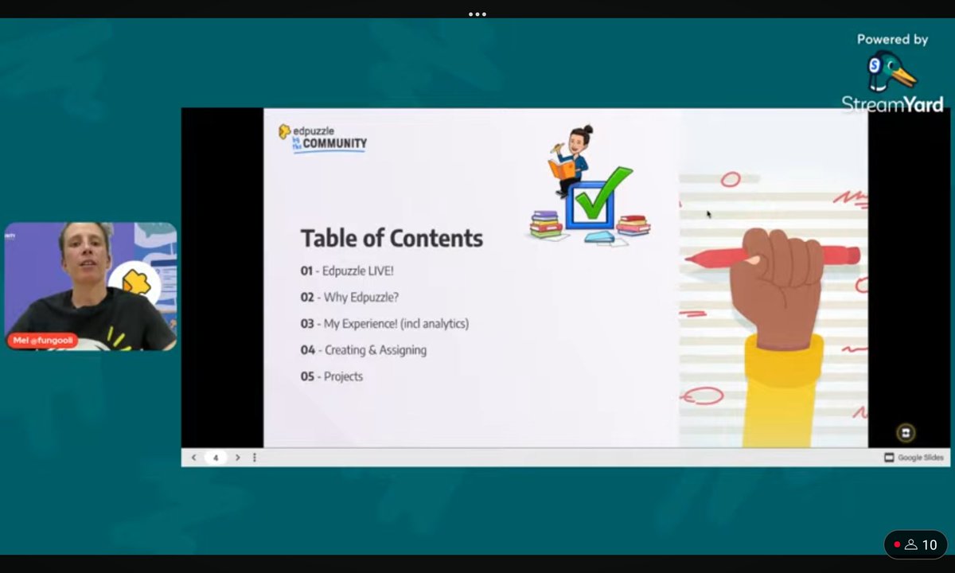Click the edpuzzle Community logo
Viewport: 955px width, 573px height.
pyautogui.click(x=322, y=138)
